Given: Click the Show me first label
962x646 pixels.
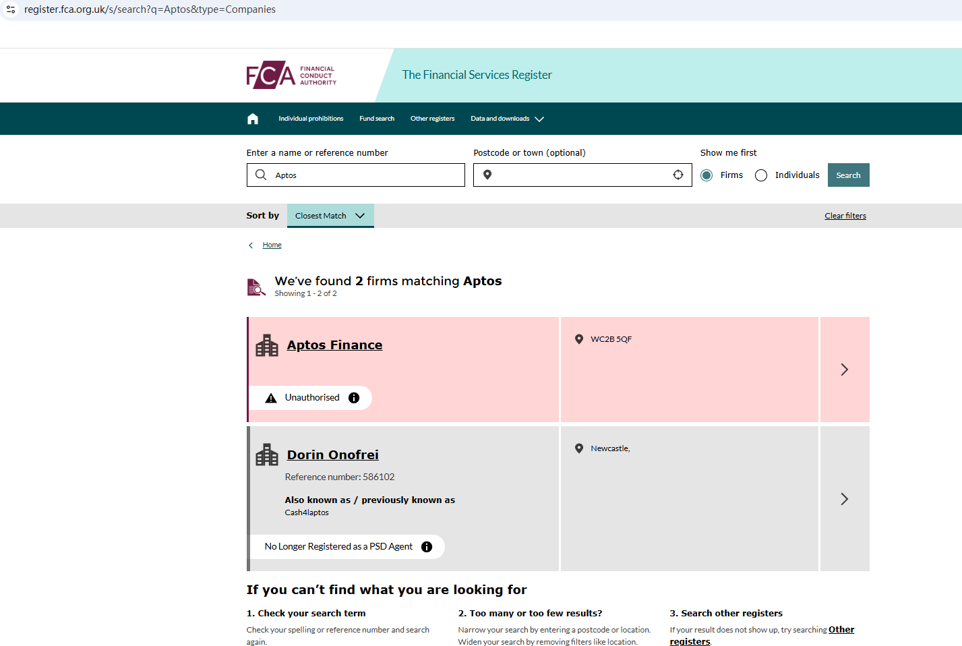Looking at the screenshot, I should pyautogui.click(x=729, y=153).
